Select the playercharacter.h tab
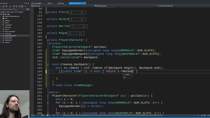210x118 pixels. [75, 3]
